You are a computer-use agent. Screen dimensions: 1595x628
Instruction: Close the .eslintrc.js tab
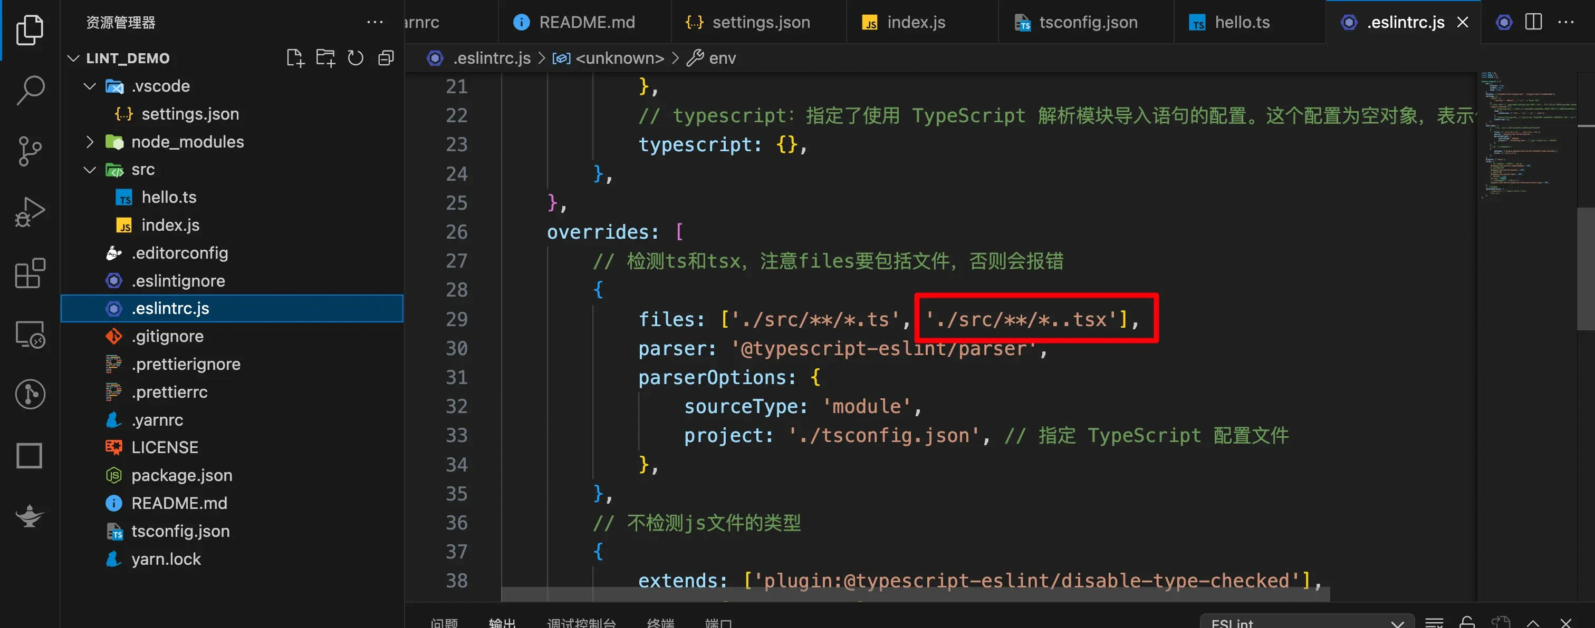[x=1463, y=22]
